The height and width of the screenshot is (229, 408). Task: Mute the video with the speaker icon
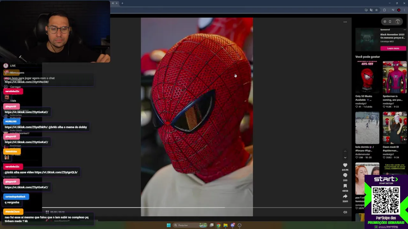[x=345, y=212]
